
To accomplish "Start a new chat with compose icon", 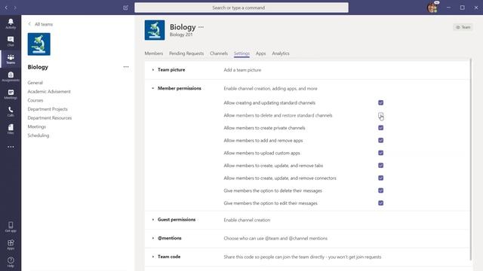I will pos(125,8).
